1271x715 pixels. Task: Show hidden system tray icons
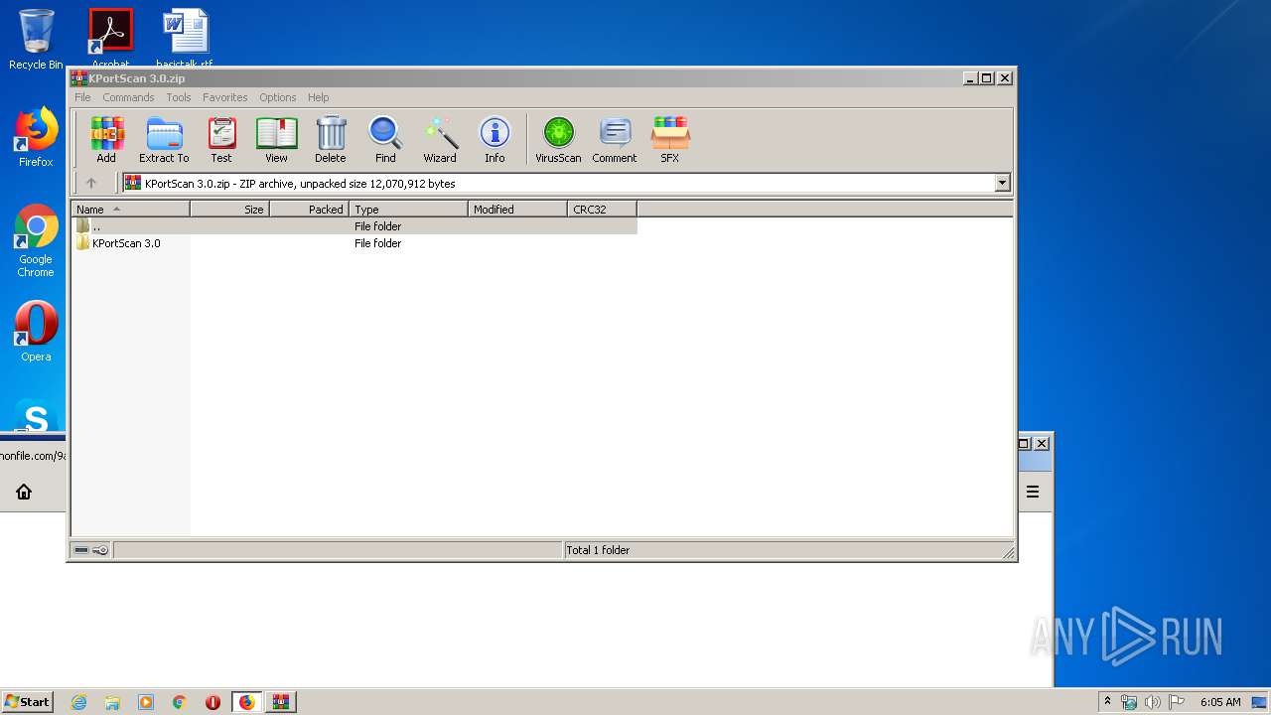tap(1107, 701)
